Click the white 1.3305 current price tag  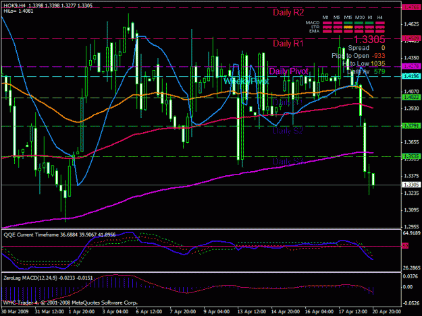point(411,185)
